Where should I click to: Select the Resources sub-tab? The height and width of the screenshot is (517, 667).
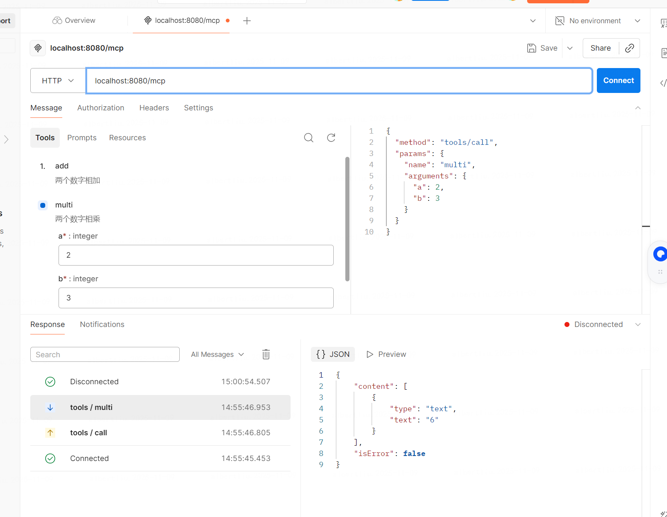click(x=127, y=138)
